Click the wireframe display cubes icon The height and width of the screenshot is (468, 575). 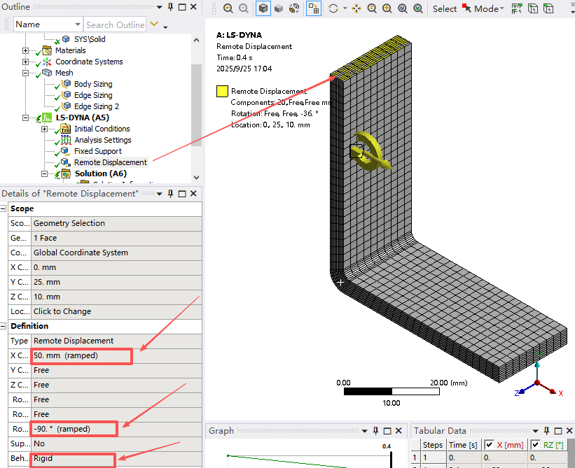click(293, 8)
